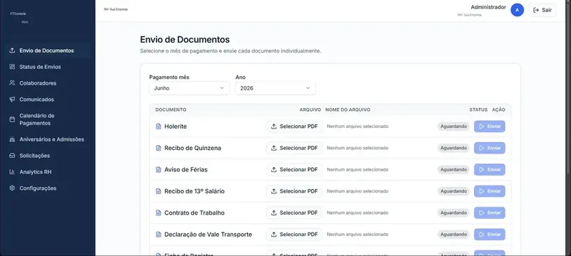Click Aguardando badge in Recibo de Quinzena row
The image size is (571, 256).
453,148
